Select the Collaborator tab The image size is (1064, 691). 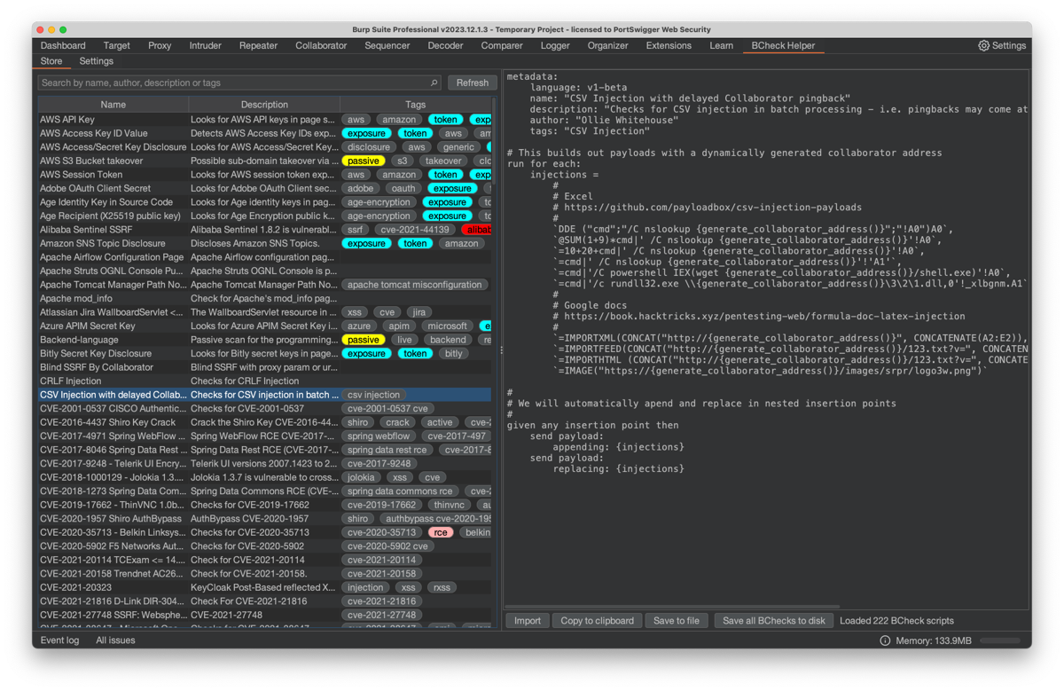[x=321, y=45]
